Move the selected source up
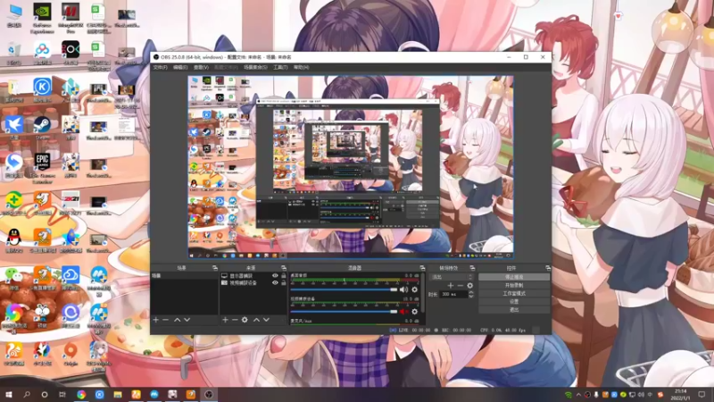The height and width of the screenshot is (402, 714). pos(256,320)
